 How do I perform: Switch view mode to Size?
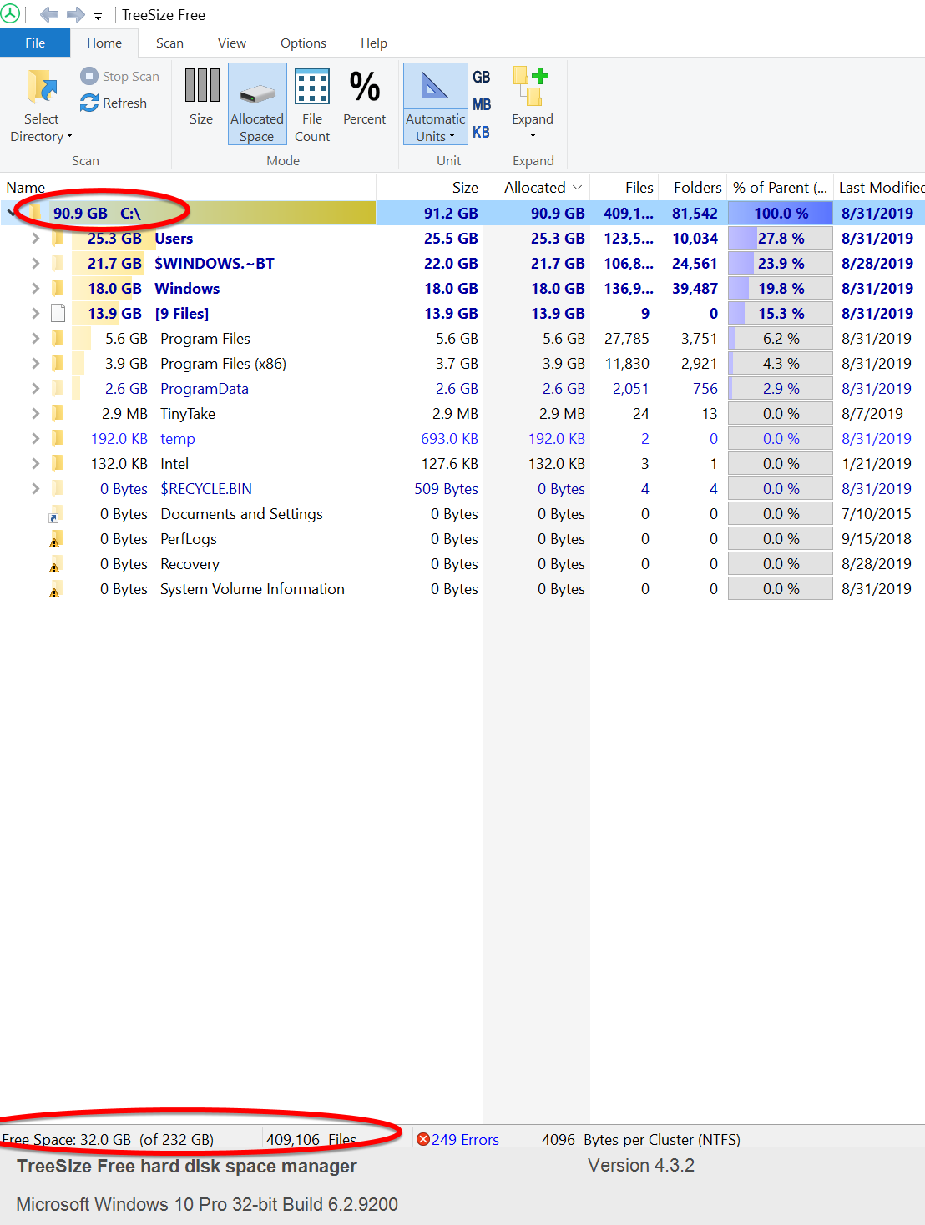[201, 98]
